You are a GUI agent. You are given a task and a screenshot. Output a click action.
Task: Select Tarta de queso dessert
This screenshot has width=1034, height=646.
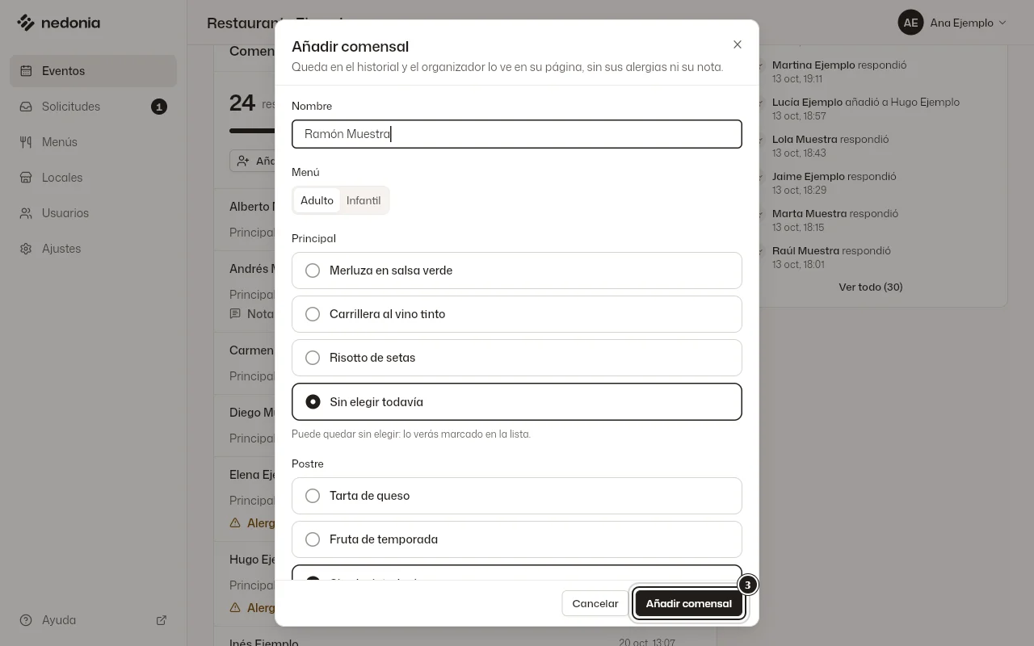coord(517,496)
